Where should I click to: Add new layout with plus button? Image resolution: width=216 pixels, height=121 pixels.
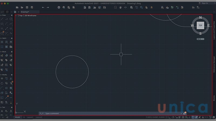(x=24, y=117)
